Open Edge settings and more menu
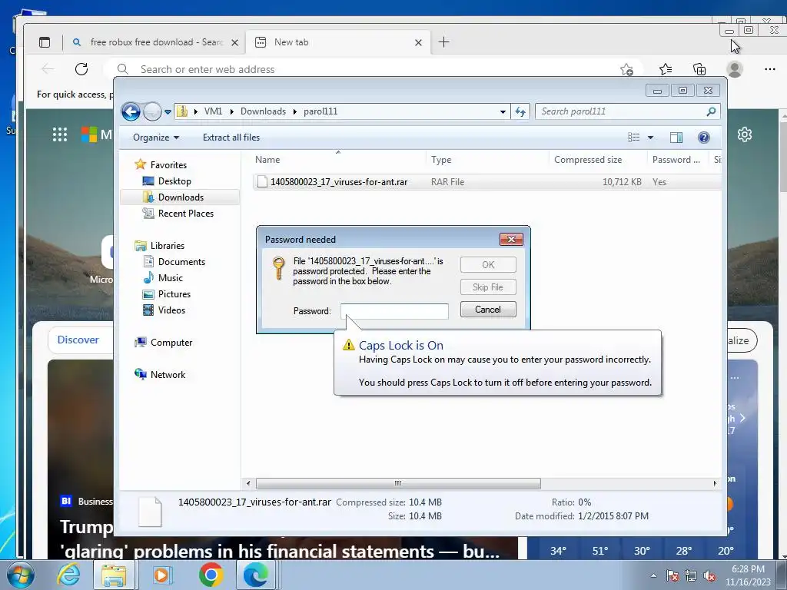The width and height of the screenshot is (787, 590). click(770, 69)
